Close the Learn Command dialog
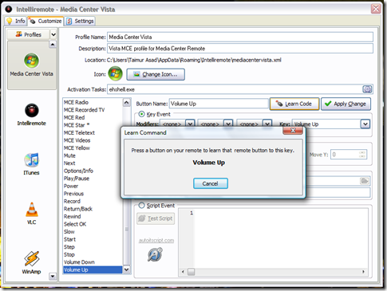The width and height of the screenshot is (387, 291). point(293,131)
